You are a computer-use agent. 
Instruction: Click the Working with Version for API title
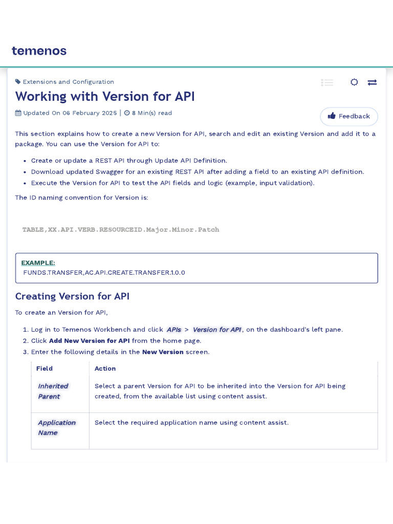105,96
